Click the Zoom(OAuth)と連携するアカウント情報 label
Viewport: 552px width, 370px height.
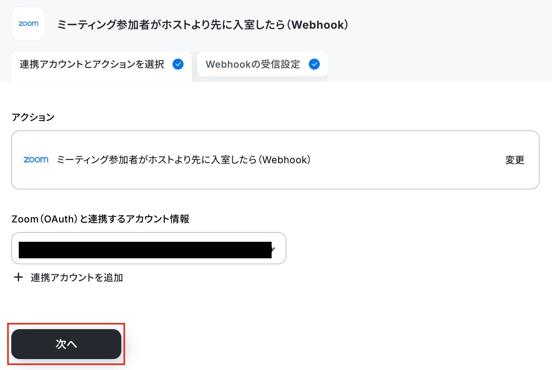pyautogui.click(x=100, y=219)
